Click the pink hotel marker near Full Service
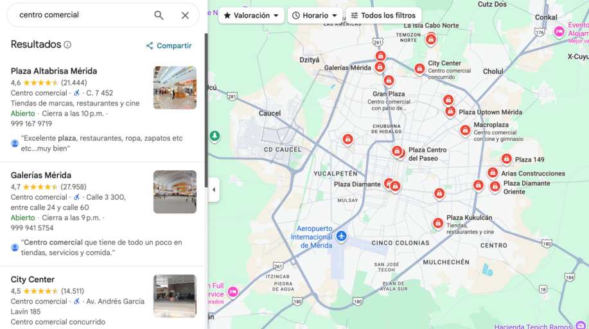 click(x=233, y=292)
